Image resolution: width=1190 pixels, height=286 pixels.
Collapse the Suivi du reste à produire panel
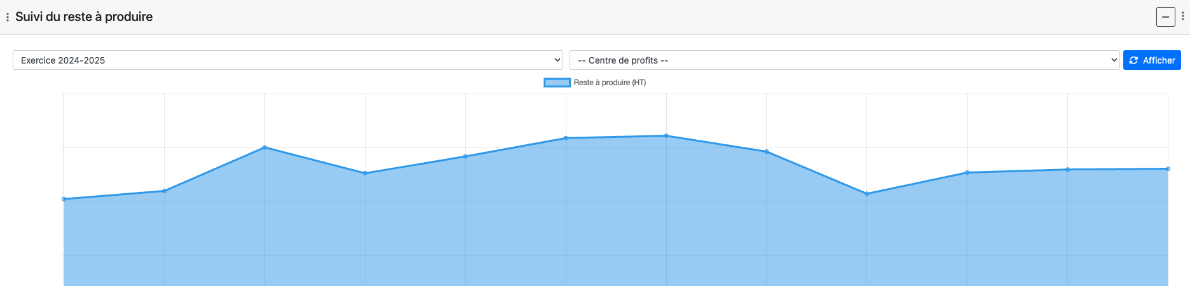click(1165, 17)
